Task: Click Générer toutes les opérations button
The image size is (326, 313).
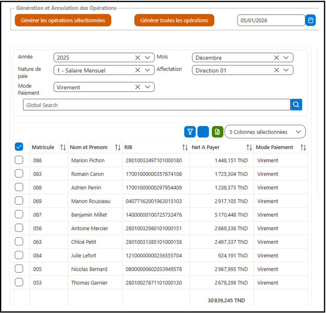Action: point(174,20)
